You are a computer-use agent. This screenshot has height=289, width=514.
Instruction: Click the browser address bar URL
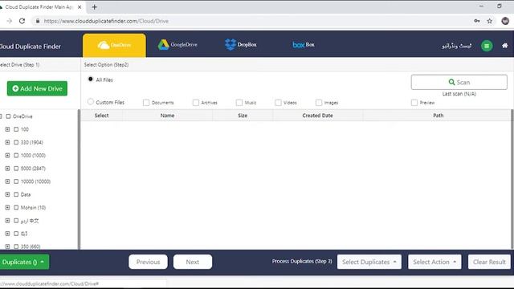[x=106, y=21]
